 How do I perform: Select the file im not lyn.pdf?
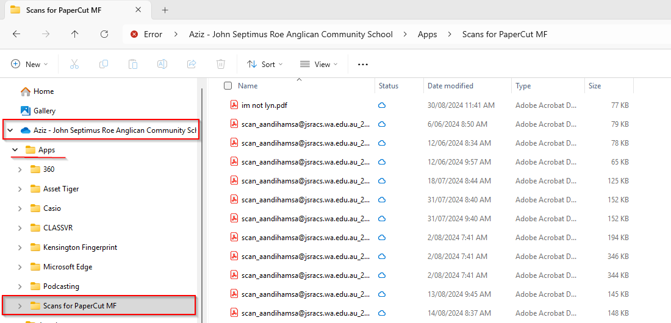tap(264, 105)
